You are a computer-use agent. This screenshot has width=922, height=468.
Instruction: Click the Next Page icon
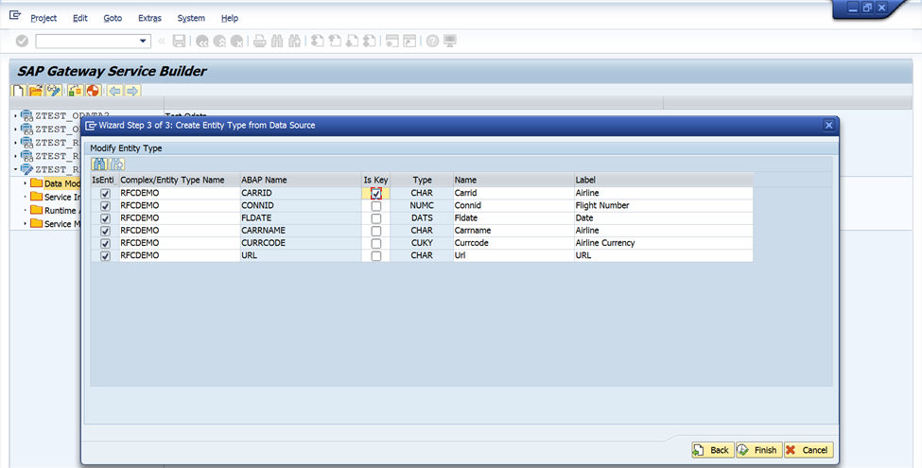pos(352,42)
